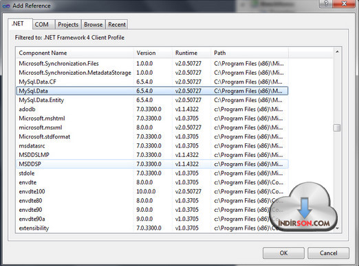
Task: Select the stdole component
Action: 152,173
